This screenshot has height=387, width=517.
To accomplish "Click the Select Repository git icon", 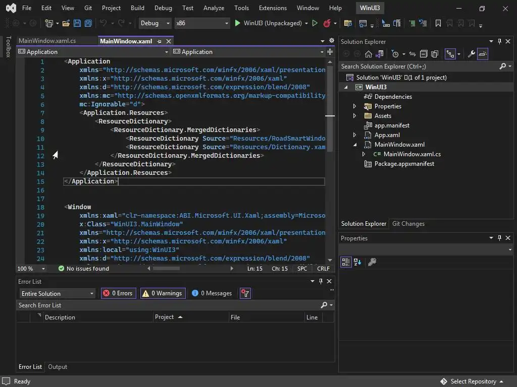I will point(443,381).
